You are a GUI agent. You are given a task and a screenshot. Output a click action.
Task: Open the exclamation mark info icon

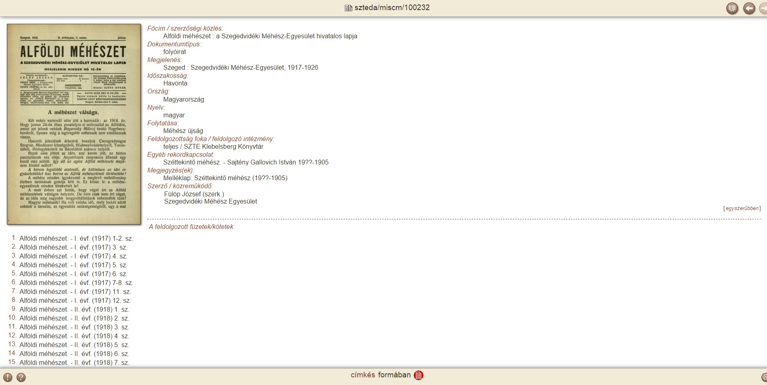(8, 377)
